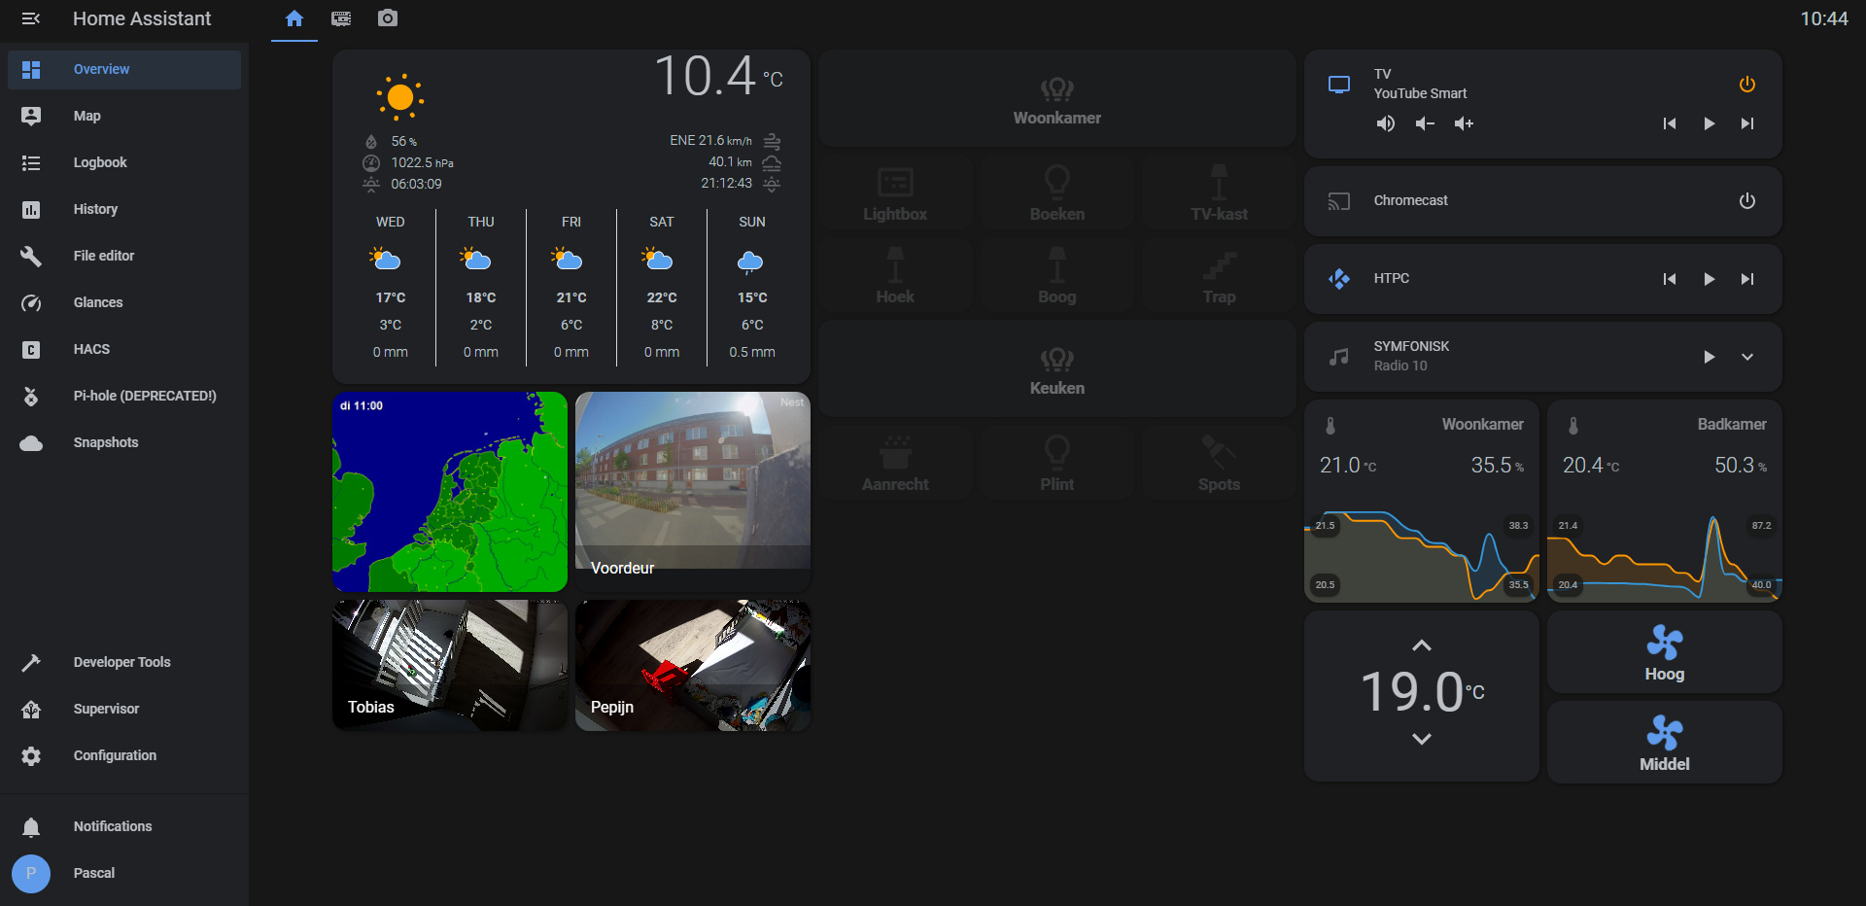Viewport: 1866px width, 906px height.
Task: Toggle the Aanrecht light
Action: tap(895, 464)
